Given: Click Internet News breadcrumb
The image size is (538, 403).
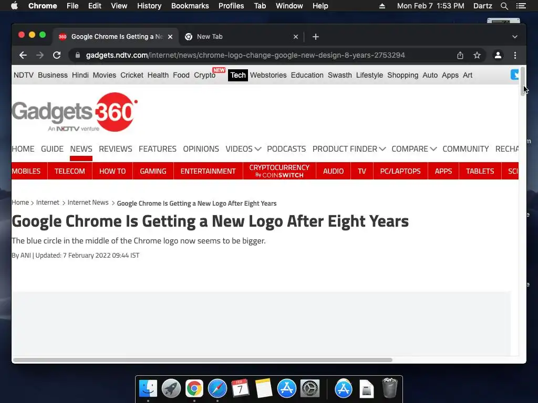Looking at the screenshot, I should point(88,203).
